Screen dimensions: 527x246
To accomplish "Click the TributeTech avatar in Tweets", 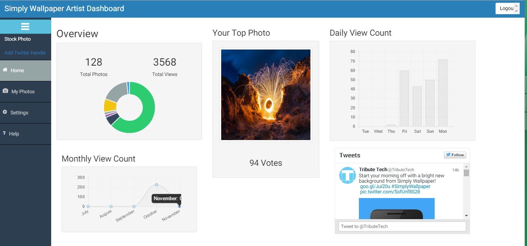I will coord(347,175).
